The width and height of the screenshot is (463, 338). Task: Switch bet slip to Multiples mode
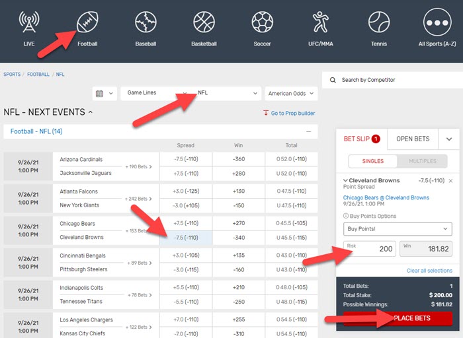(421, 161)
